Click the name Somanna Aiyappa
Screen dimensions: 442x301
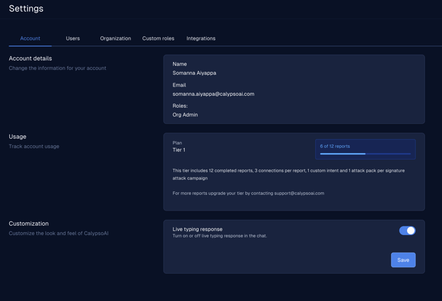click(x=194, y=73)
